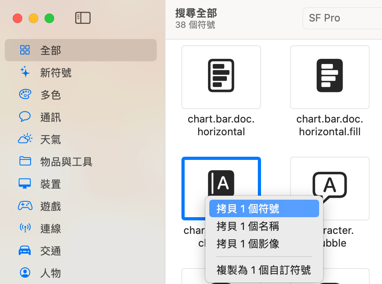
Task: Select the chart.bar.doc.horizontal symbol
Action: click(221, 77)
